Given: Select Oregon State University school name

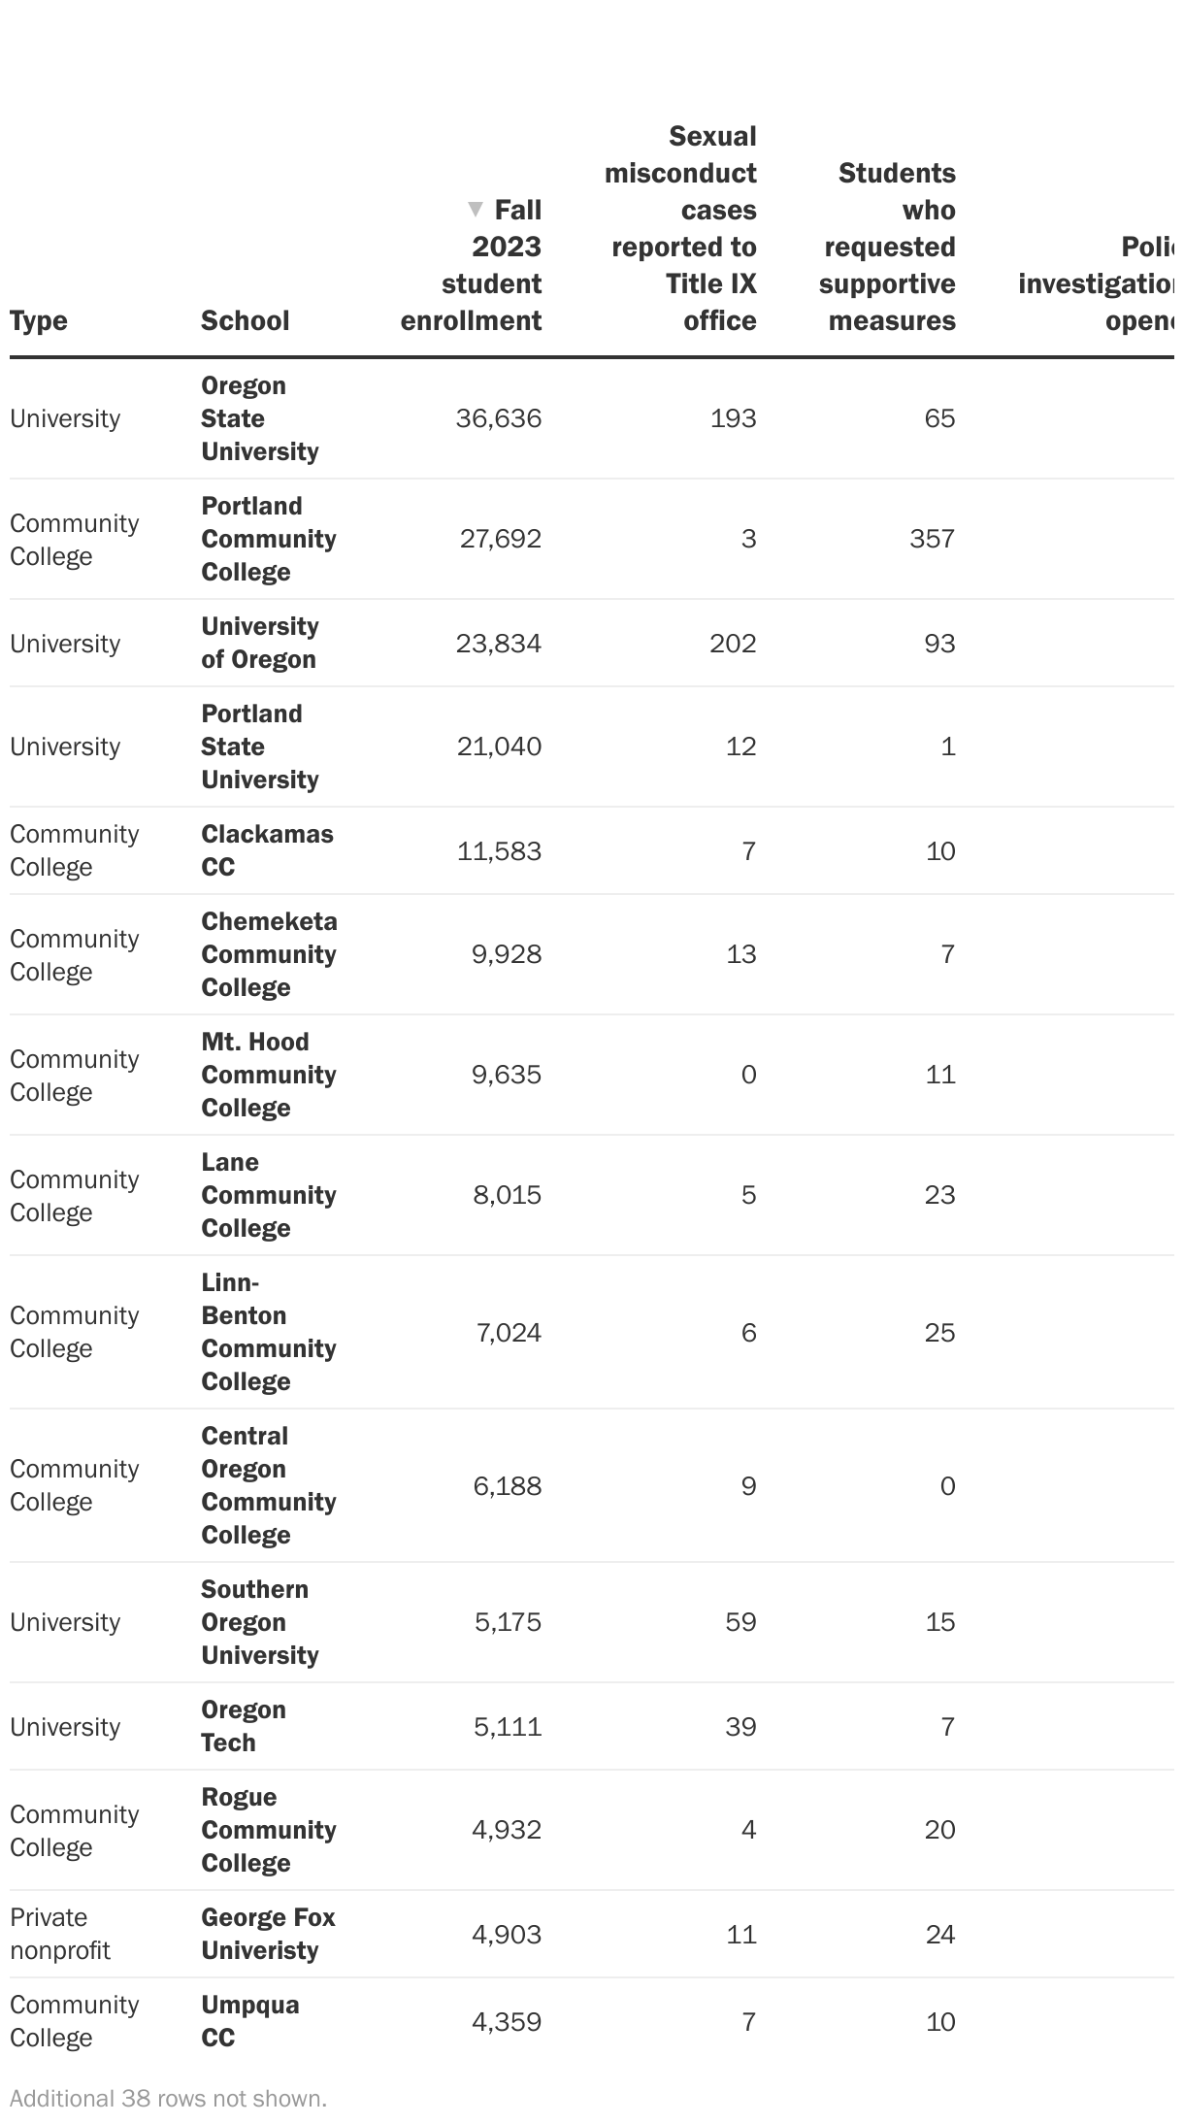Looking at the screenshot, I should (x=259, y=418).
